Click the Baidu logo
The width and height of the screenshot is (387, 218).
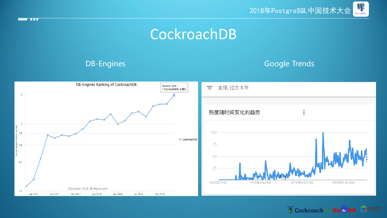pos(344,209)
